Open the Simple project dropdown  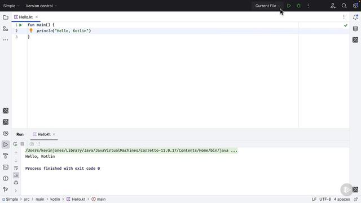coord(11,6)
